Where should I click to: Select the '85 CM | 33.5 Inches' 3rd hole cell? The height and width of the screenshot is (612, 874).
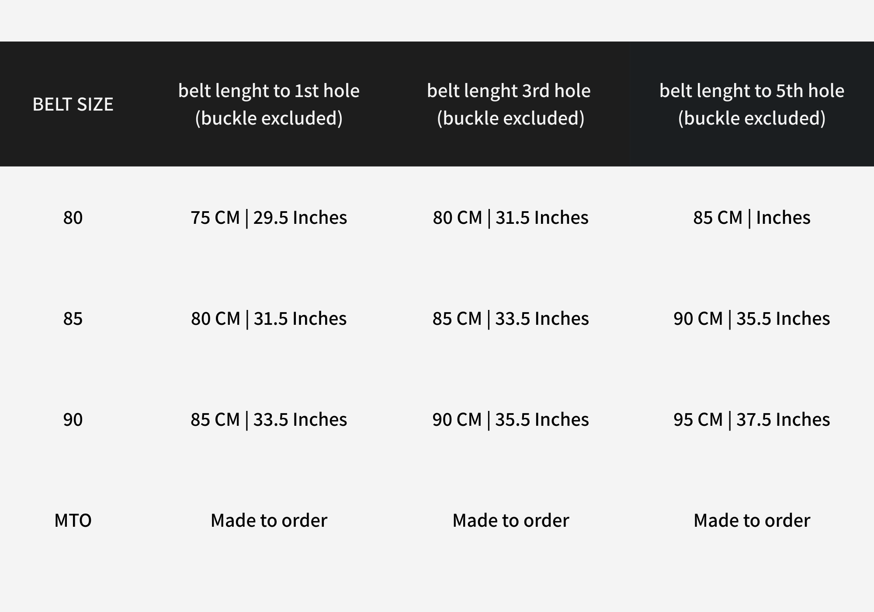click(x=510, y=319)
